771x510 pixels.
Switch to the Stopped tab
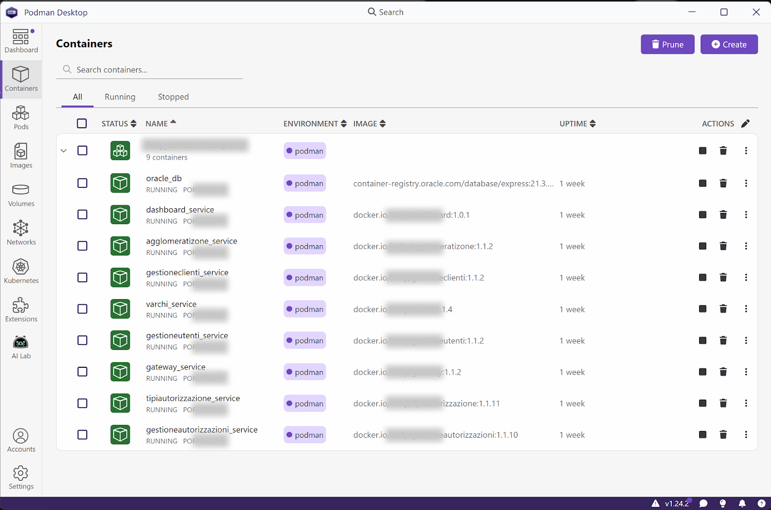click(174, 97)
